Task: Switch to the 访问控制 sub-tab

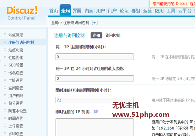Action: coord(113,35)
